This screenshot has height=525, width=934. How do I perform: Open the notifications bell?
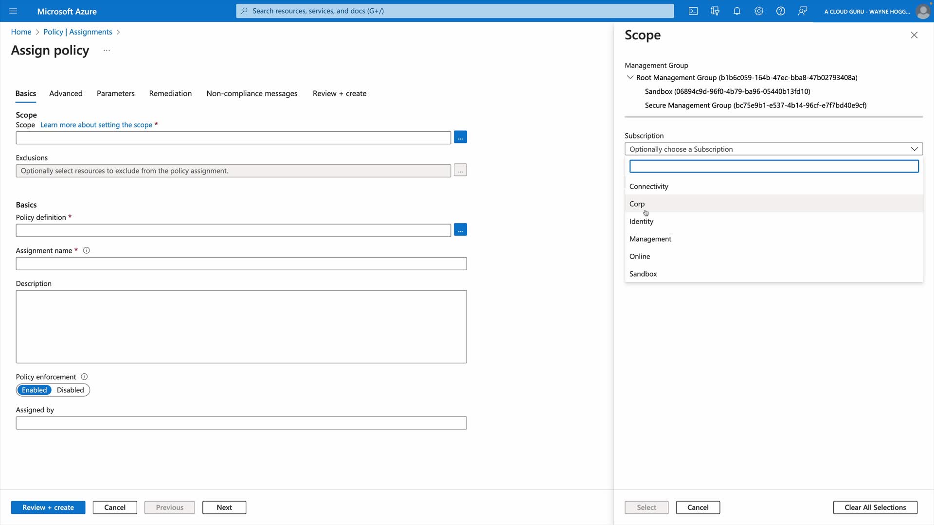(737, 11)
